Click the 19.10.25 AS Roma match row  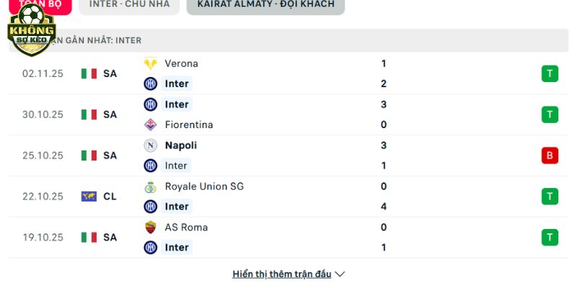[x=288, y=238]
